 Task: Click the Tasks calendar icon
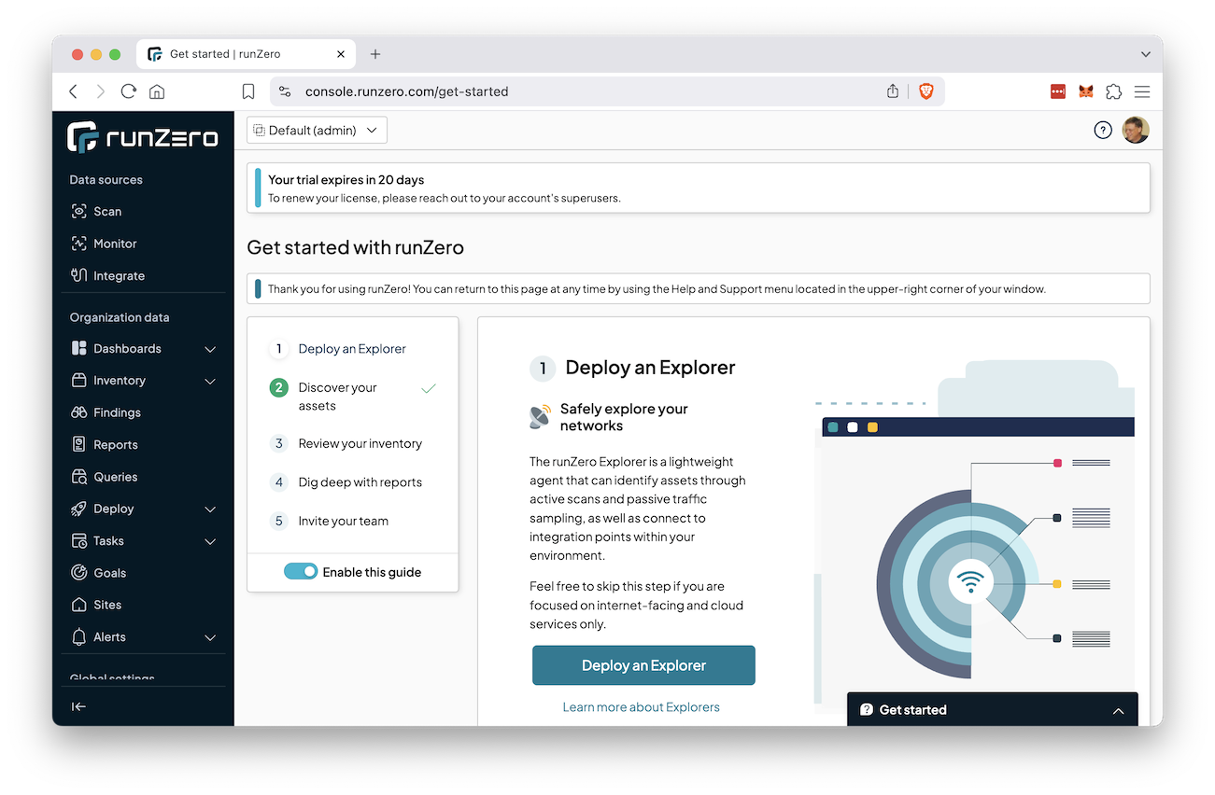[79, 540]
